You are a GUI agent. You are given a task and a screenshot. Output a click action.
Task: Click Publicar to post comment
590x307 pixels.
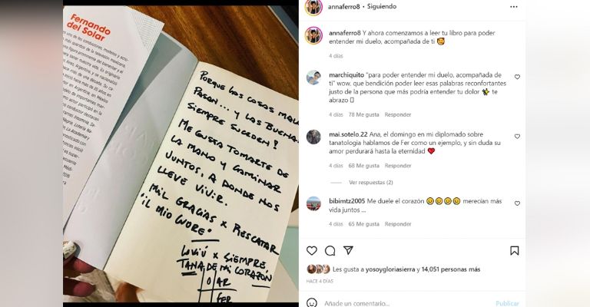[x=507, y=303]
